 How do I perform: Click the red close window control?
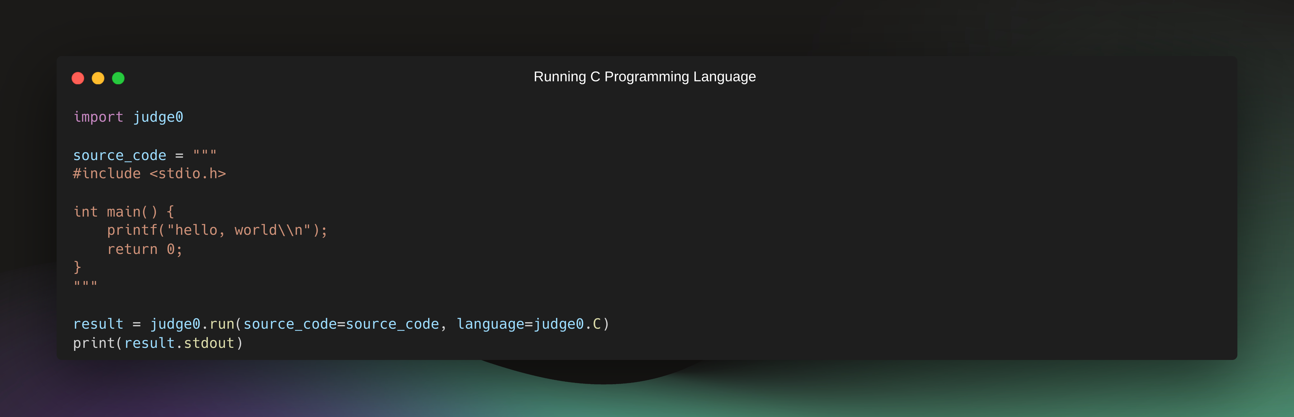coord(78,78)
